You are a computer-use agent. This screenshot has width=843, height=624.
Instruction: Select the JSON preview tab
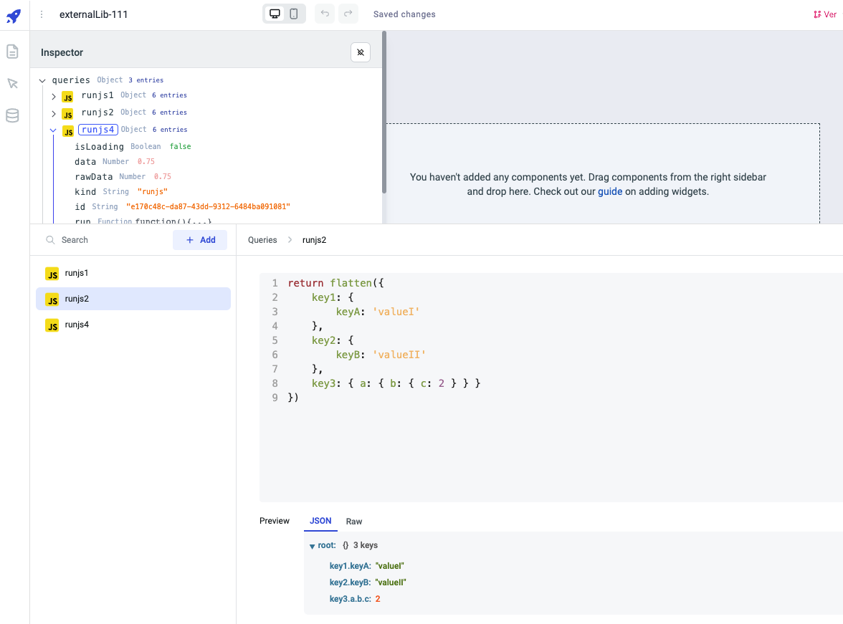[320, 522]
